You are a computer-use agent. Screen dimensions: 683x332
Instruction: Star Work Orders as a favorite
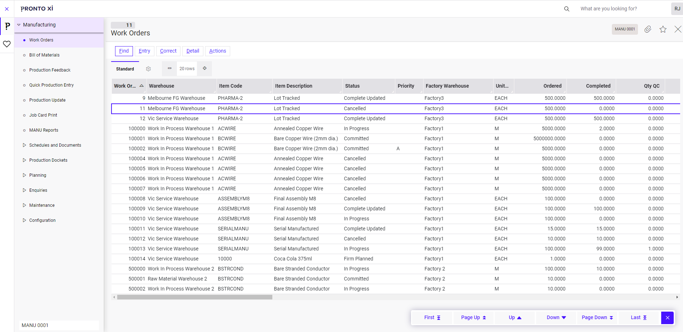click(x=663, y=29)
